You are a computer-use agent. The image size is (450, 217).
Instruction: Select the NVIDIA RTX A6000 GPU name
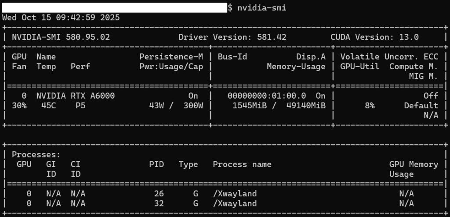pos(75,96)
